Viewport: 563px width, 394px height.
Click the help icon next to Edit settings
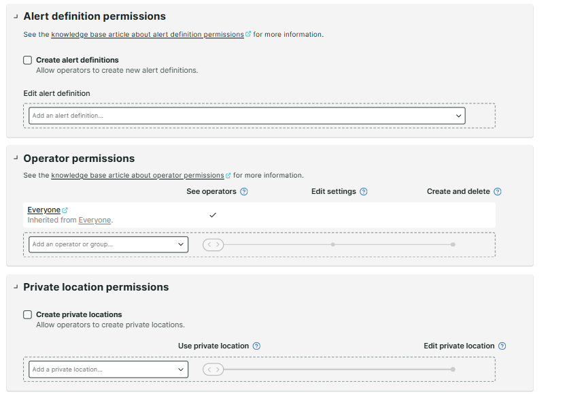(364, 191)
